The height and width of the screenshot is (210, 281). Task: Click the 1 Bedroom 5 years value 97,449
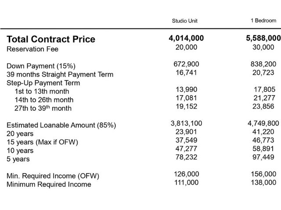click(x=263, y=157)
